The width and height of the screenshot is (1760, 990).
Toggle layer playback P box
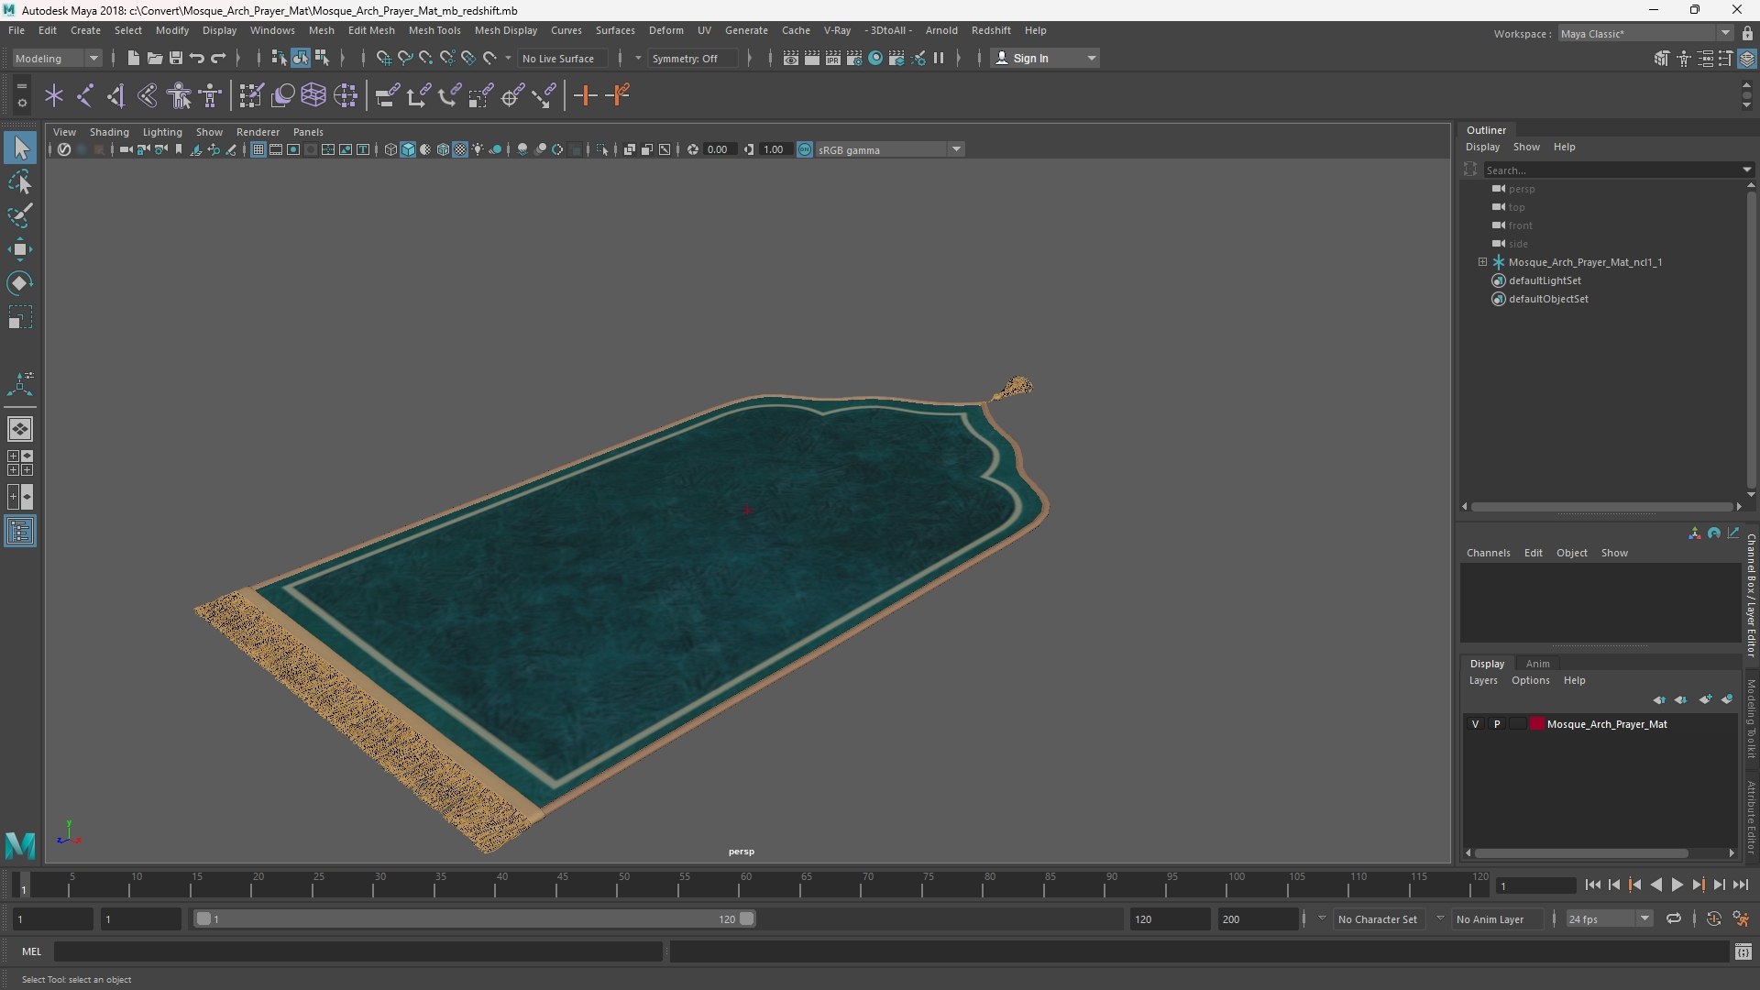click(x=1497, y=724)
